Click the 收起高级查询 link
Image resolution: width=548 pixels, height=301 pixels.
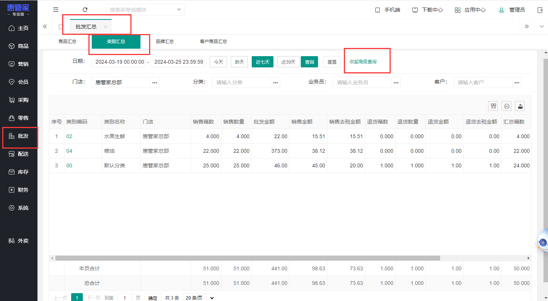pyautogui.click(x=363, y=62)
